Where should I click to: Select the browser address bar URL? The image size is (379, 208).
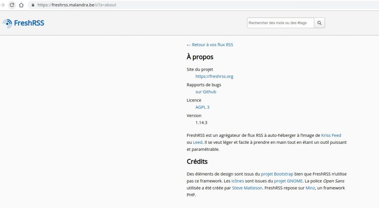point(77,5)
